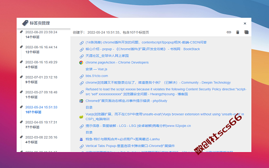Click the link icon beside Vertical Tabs Popup entry

[x=82, y=147]
